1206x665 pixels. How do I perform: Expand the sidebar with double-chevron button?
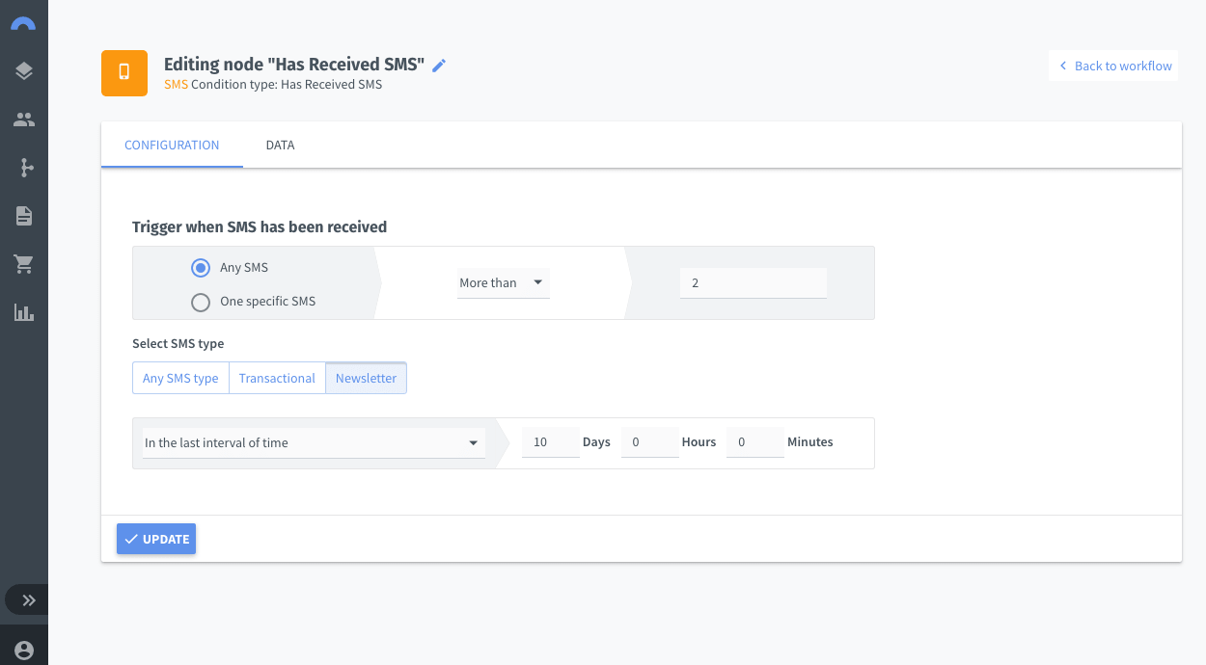[x=29, y=600]
